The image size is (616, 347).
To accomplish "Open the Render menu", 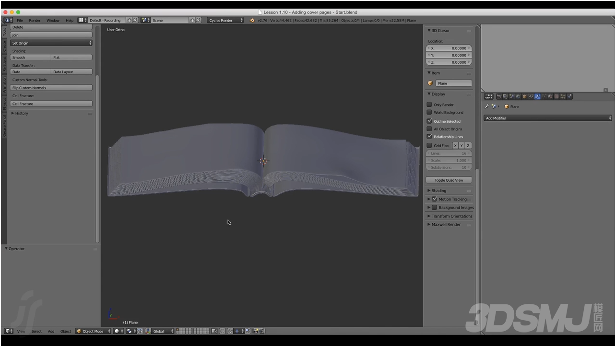I will pyautogui.click(x=35, y=20).
